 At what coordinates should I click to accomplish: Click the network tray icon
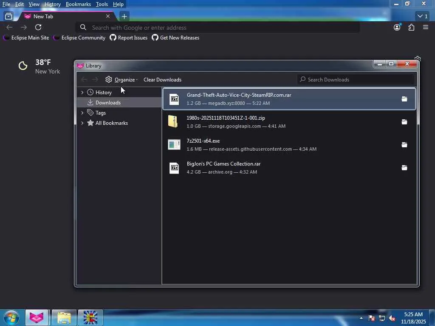pos(382,318)
